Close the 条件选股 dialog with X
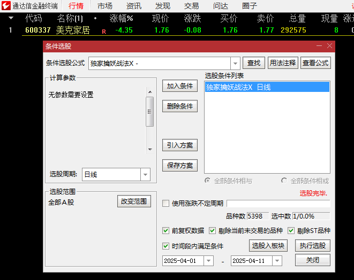This screenshot has height=280, width=354. (x=329, y=46)
